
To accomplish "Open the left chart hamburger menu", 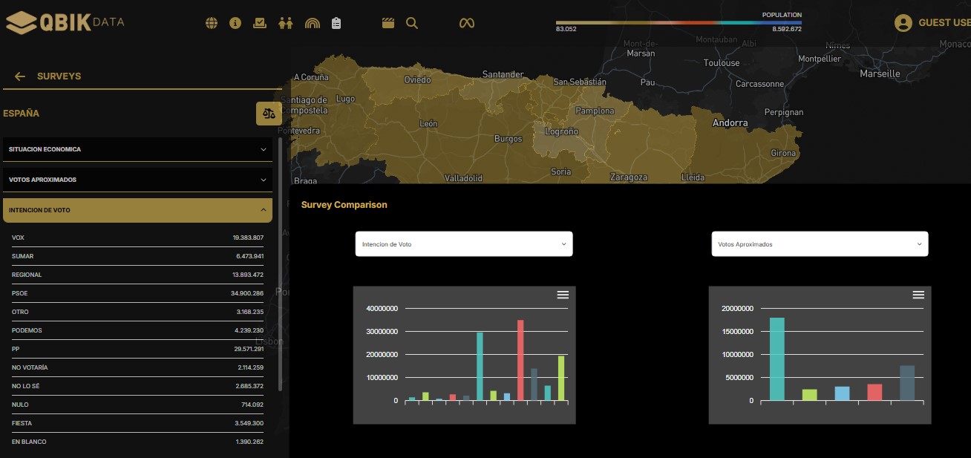I will point(563,295).
